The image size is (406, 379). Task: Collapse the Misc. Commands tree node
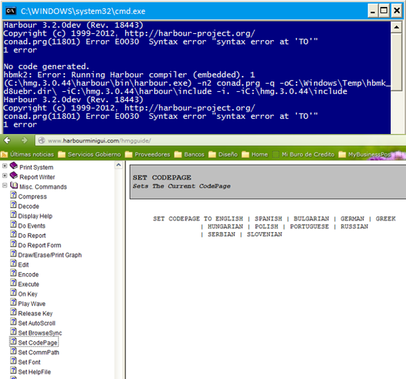[x=4, y=186]
